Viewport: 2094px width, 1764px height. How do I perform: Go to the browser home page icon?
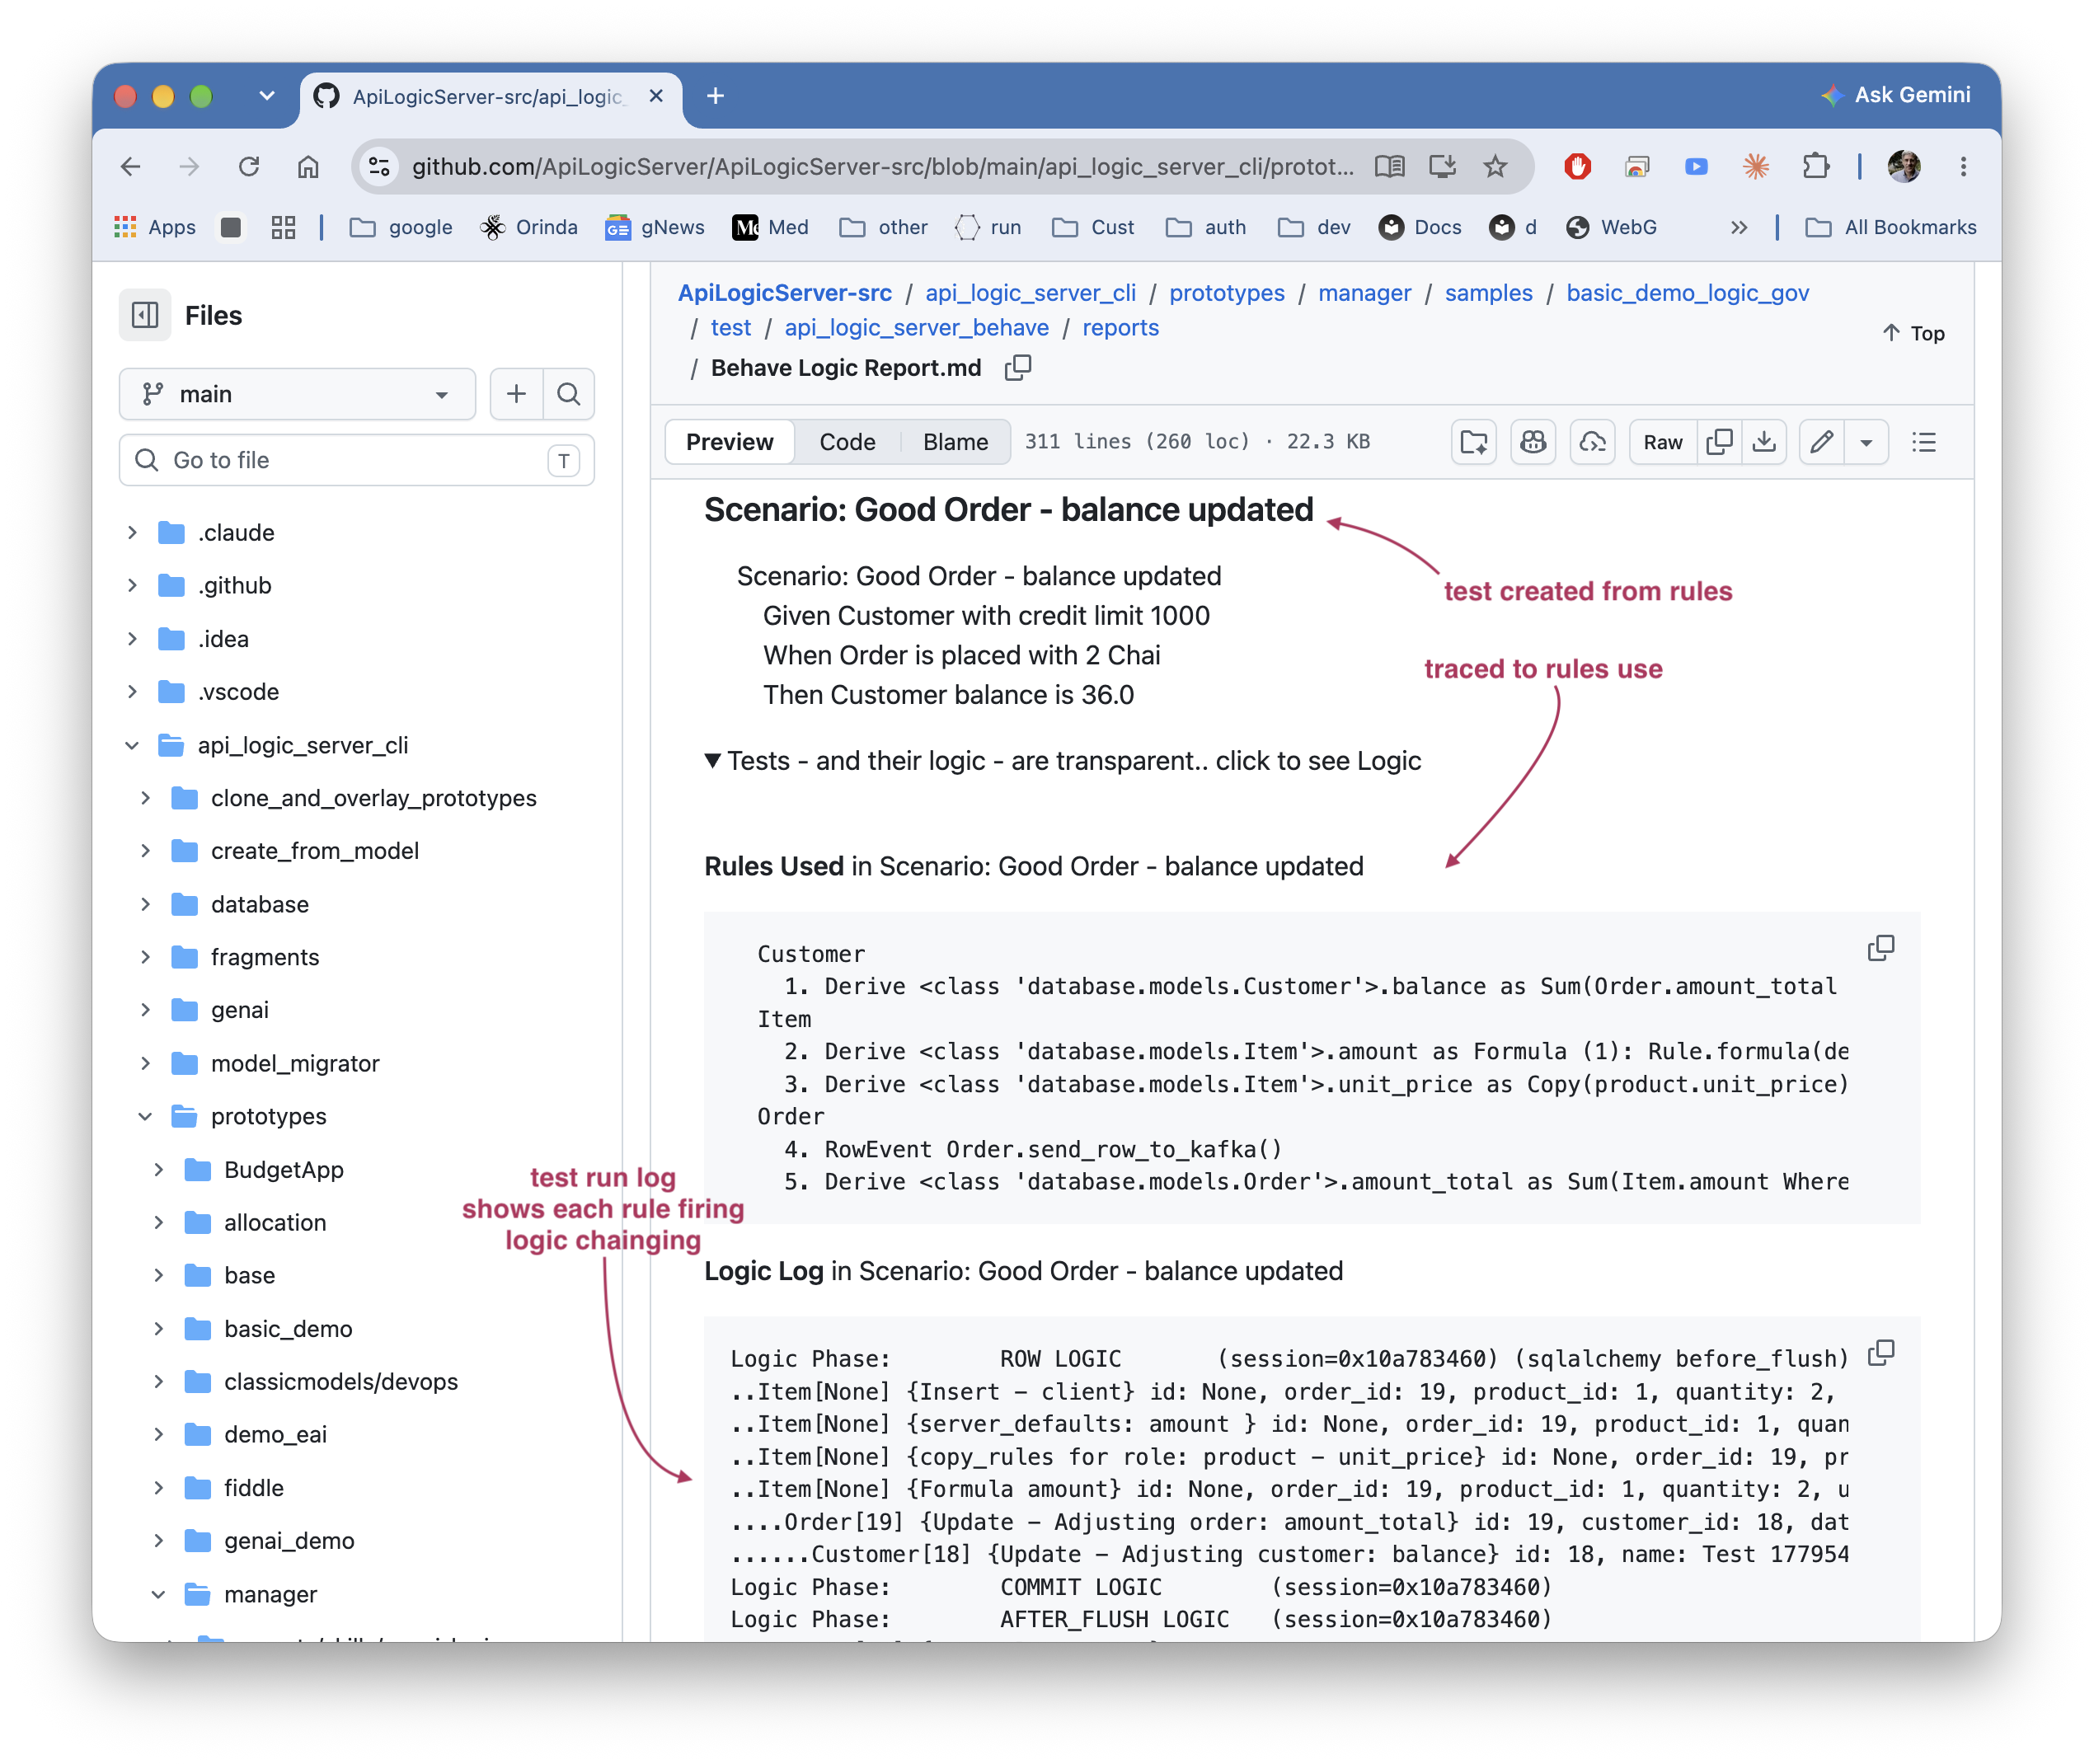click(308, 166)
